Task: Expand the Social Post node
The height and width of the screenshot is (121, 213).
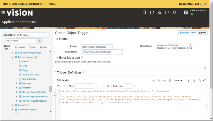Action: point(12,105)
